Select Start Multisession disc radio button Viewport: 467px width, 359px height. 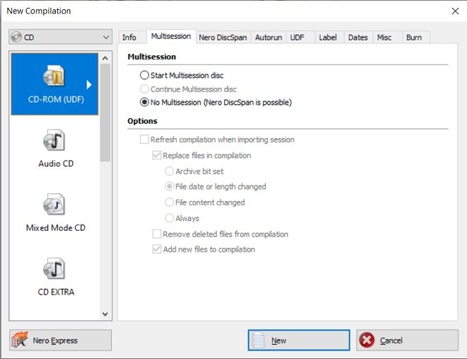tap(144, 75)
